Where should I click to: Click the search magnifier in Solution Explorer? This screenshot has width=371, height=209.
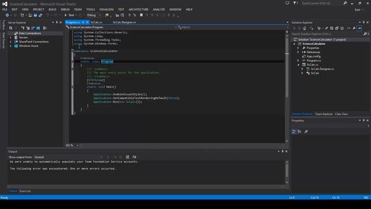(365, 34)
